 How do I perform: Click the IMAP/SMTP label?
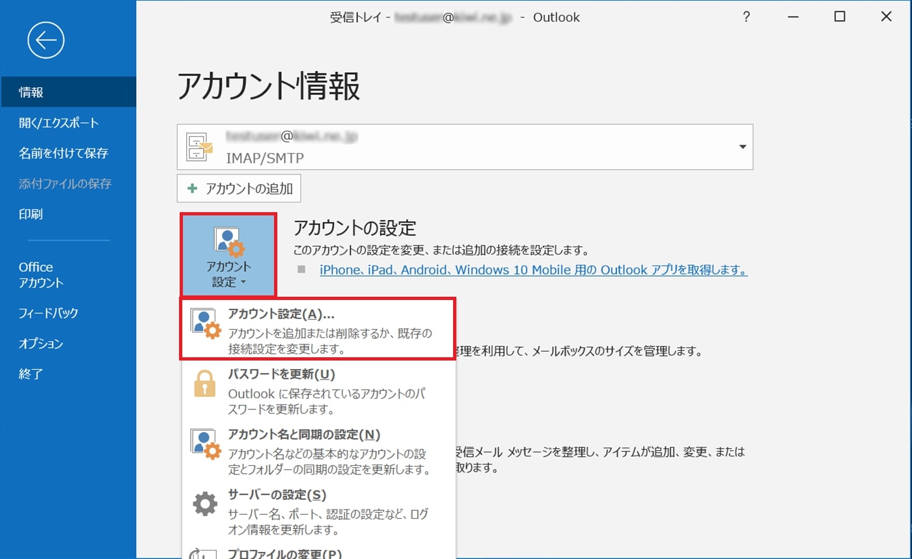[265, 157]
